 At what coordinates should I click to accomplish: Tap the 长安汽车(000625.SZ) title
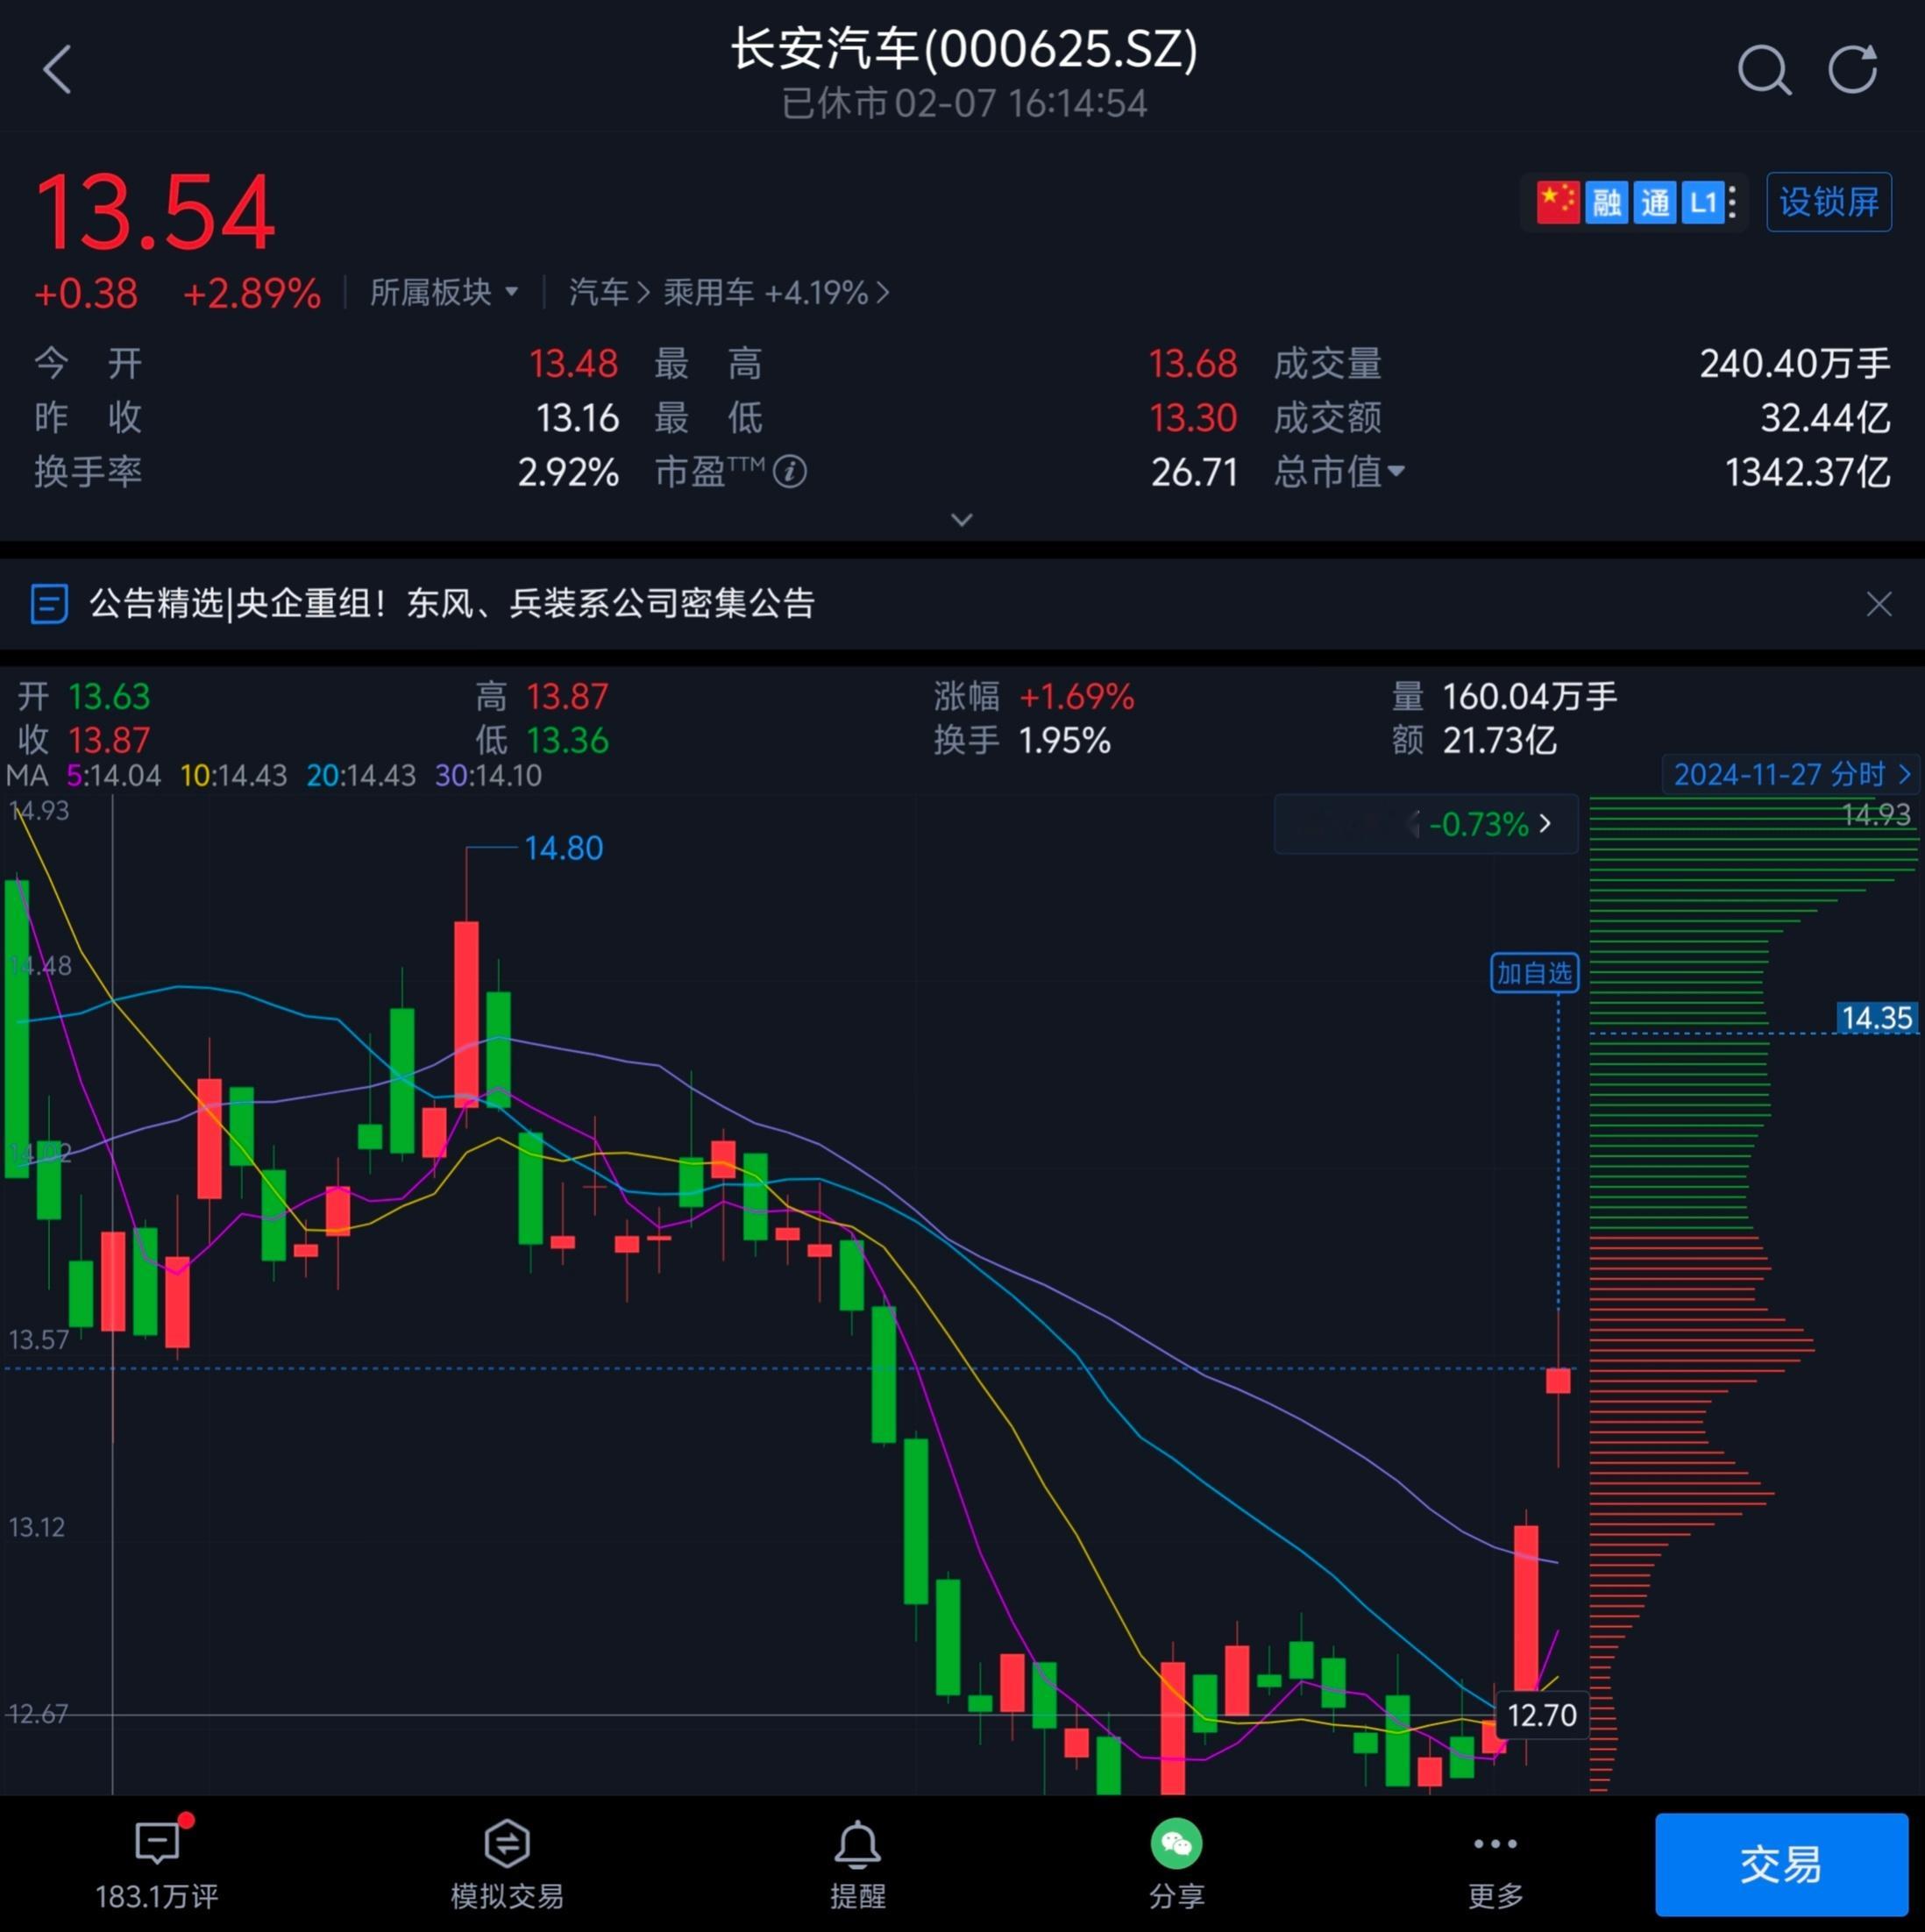coord(964,48)
